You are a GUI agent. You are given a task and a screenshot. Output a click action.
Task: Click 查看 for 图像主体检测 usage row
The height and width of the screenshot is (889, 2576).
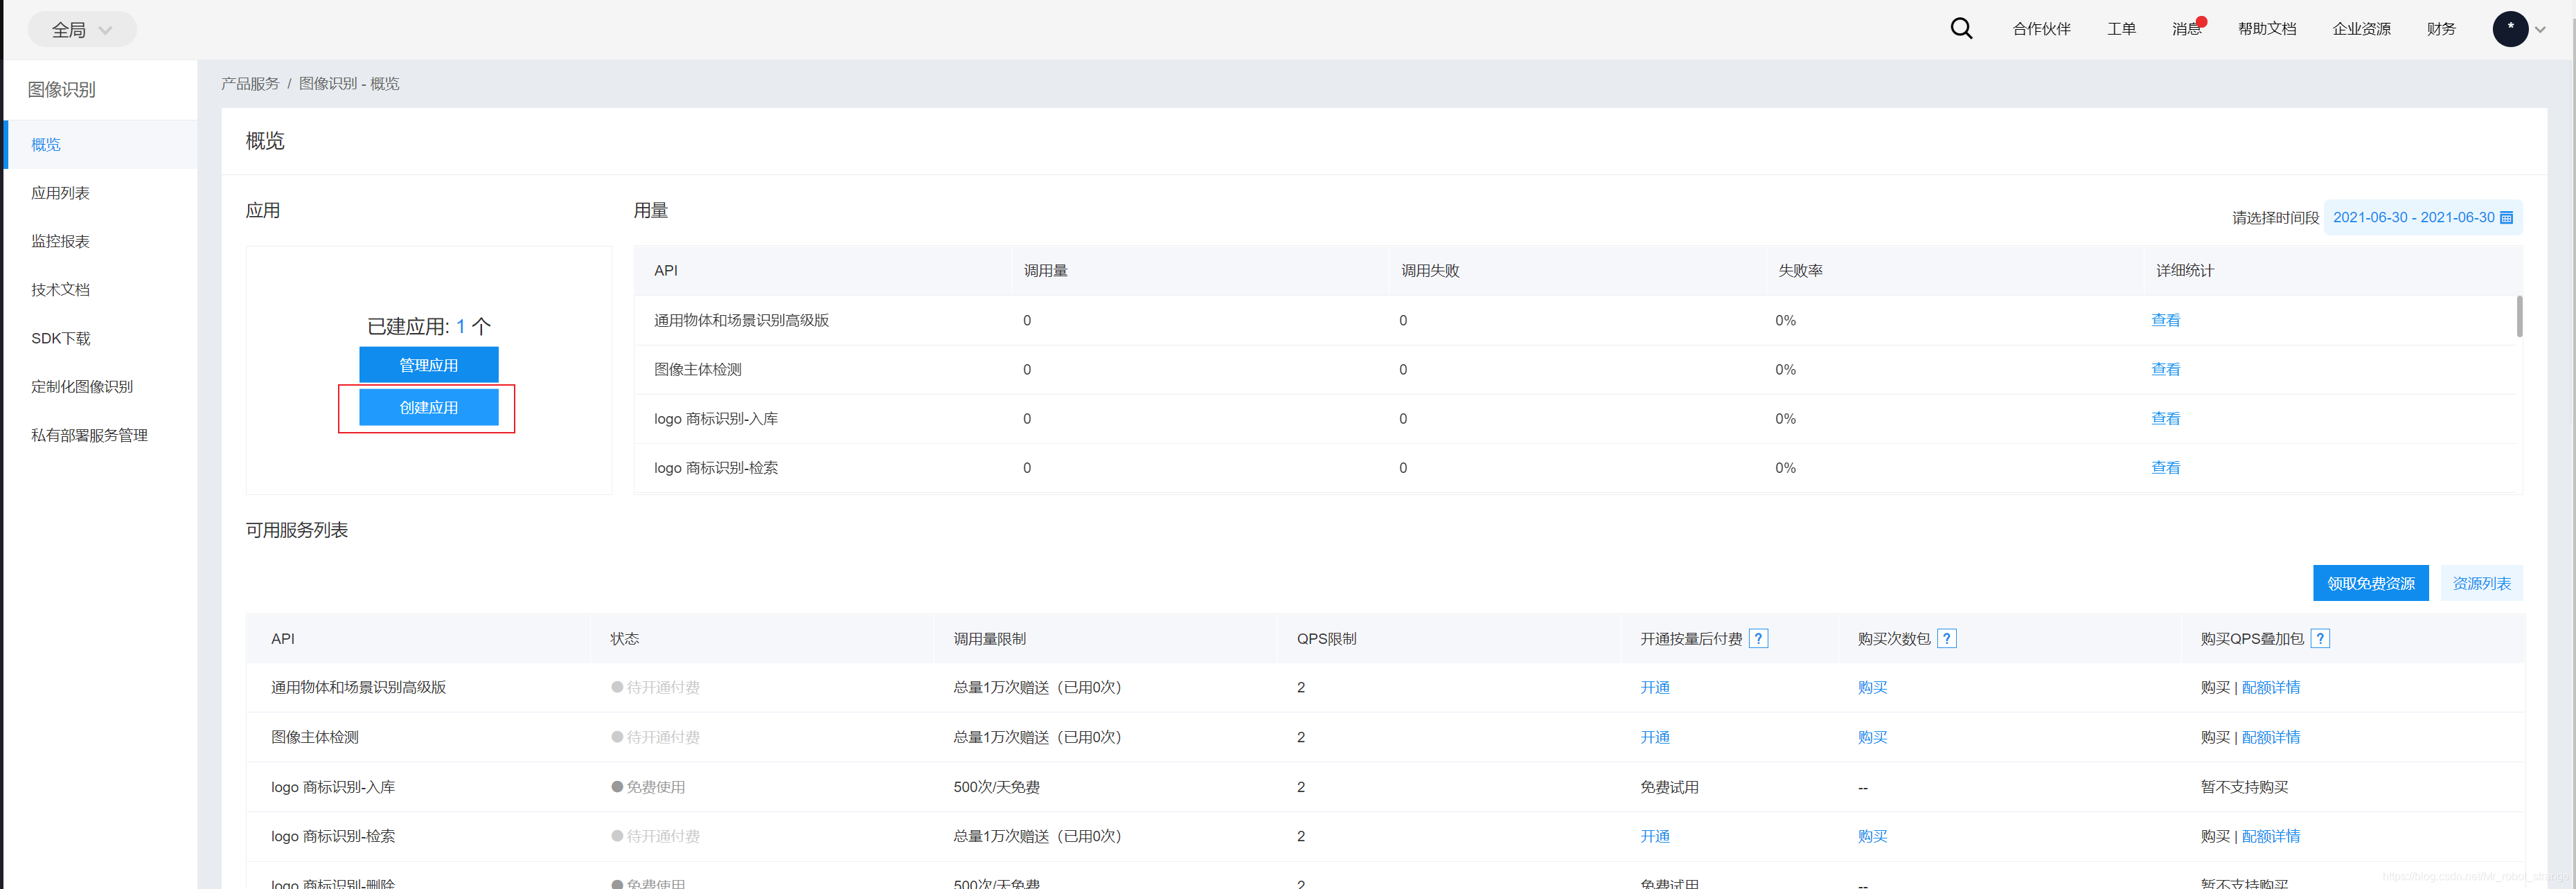click(x=2165, y=370)
